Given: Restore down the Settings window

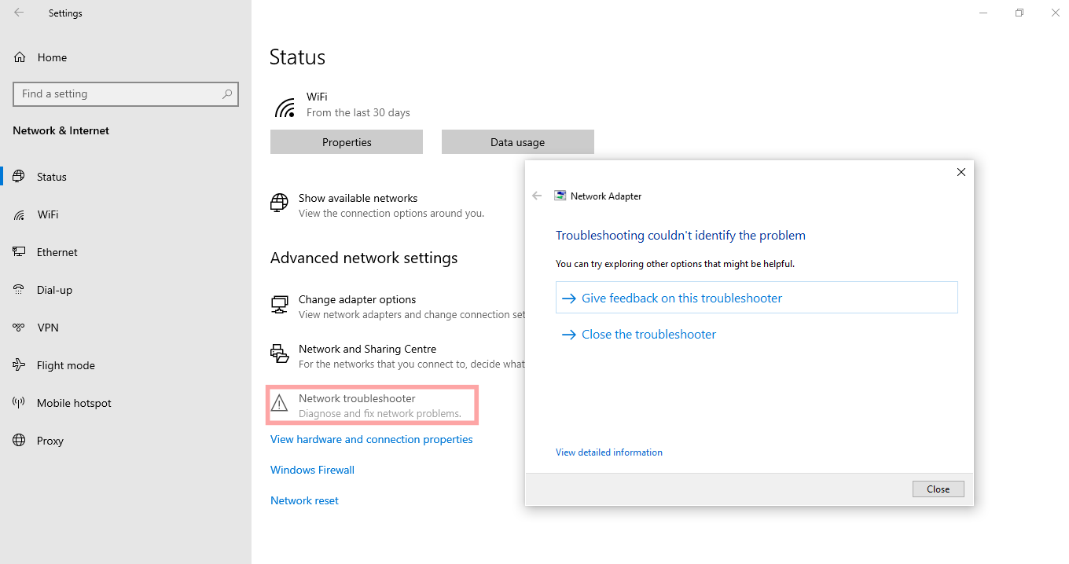Looking at the screenshot, I should coord(1019,13).
